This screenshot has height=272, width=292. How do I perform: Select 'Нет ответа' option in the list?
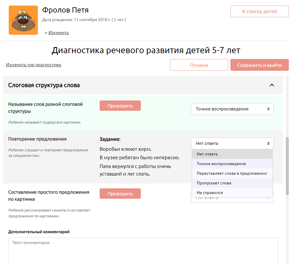coord(232,154)
